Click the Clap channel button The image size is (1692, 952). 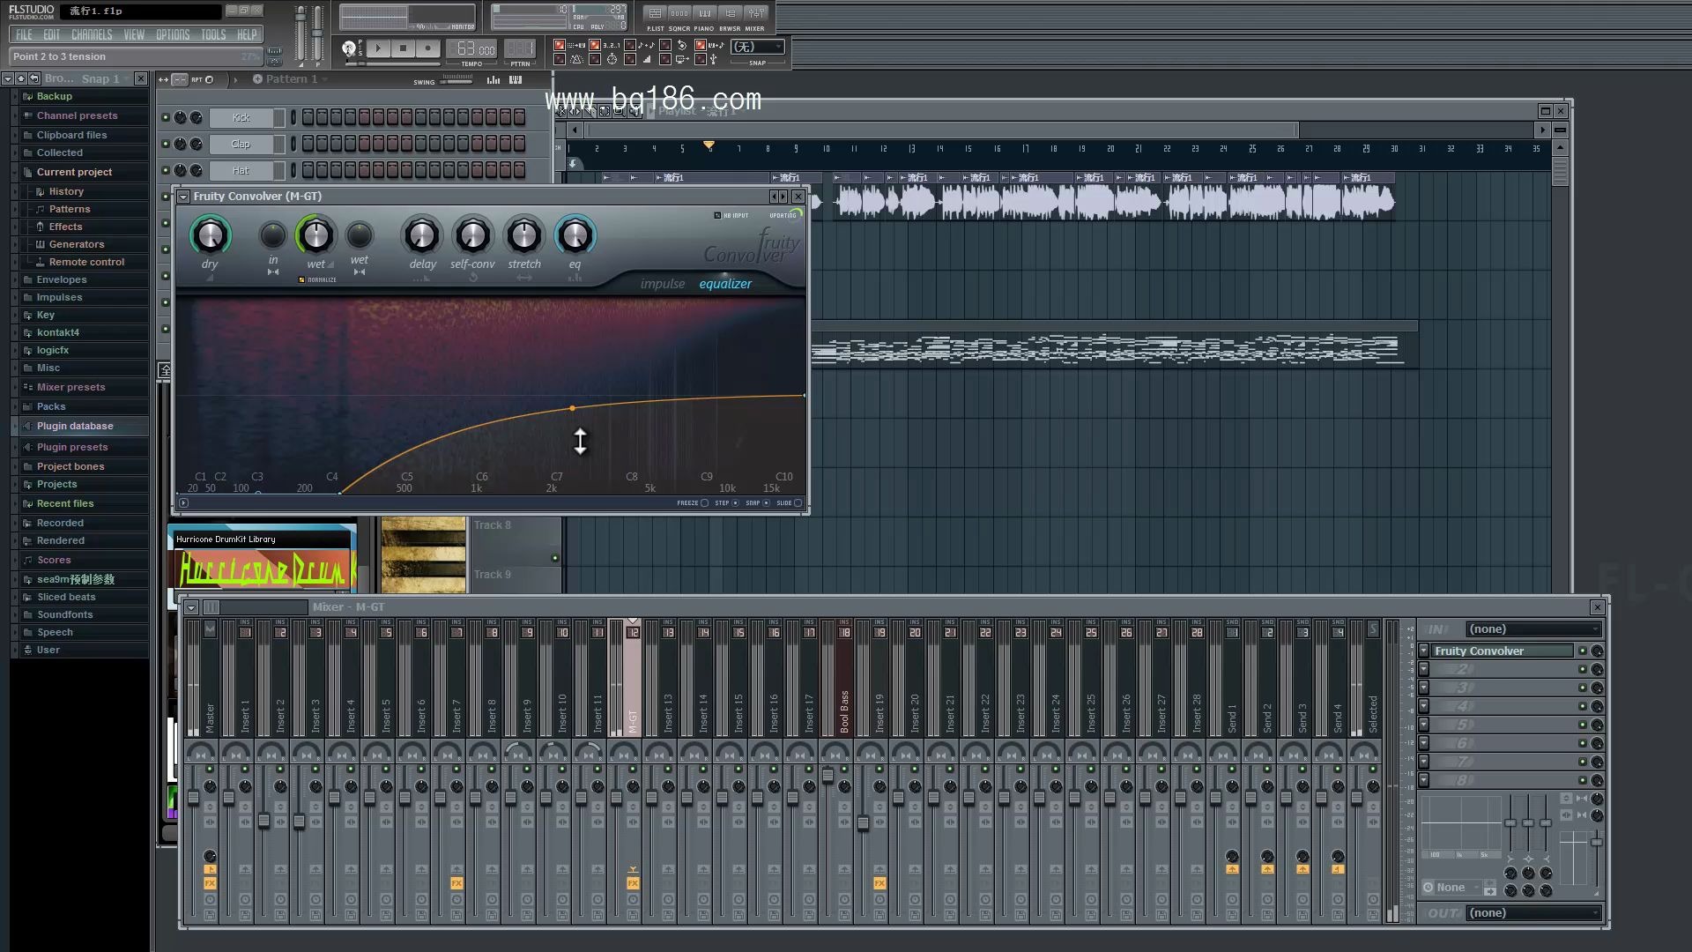[x=241, y=144]
